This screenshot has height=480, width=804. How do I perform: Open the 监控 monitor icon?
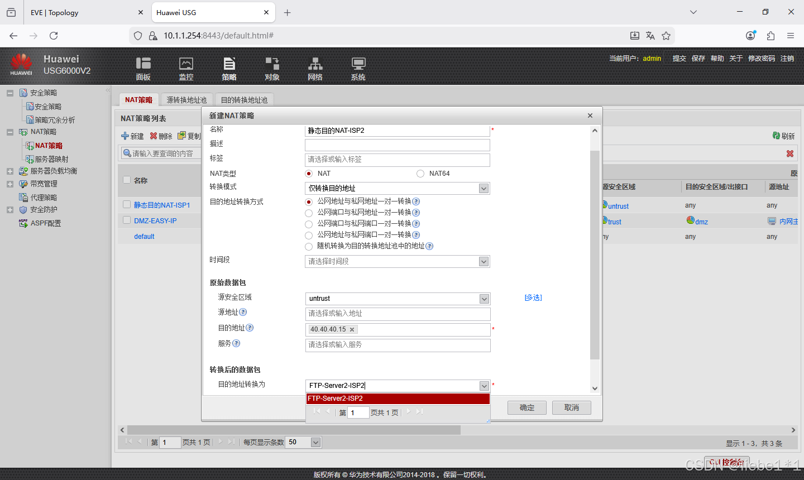(186, 64)
